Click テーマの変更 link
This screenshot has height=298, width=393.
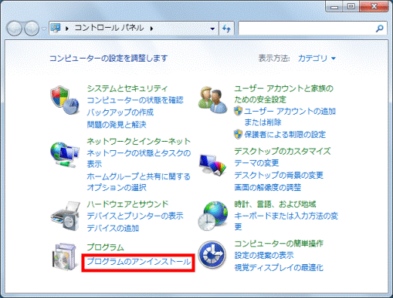256,163
